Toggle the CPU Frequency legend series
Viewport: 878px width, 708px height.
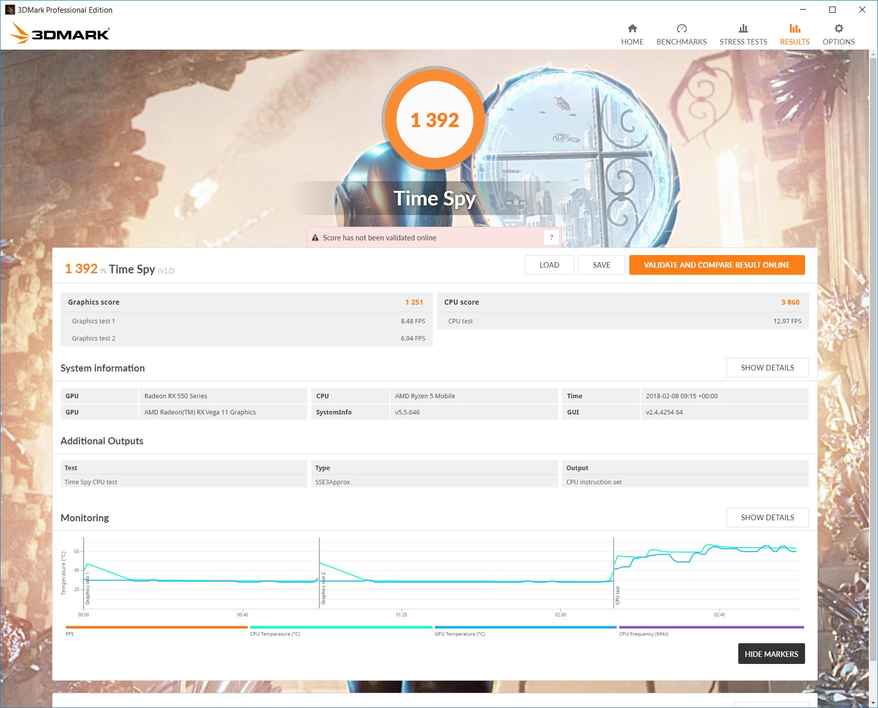711,631
